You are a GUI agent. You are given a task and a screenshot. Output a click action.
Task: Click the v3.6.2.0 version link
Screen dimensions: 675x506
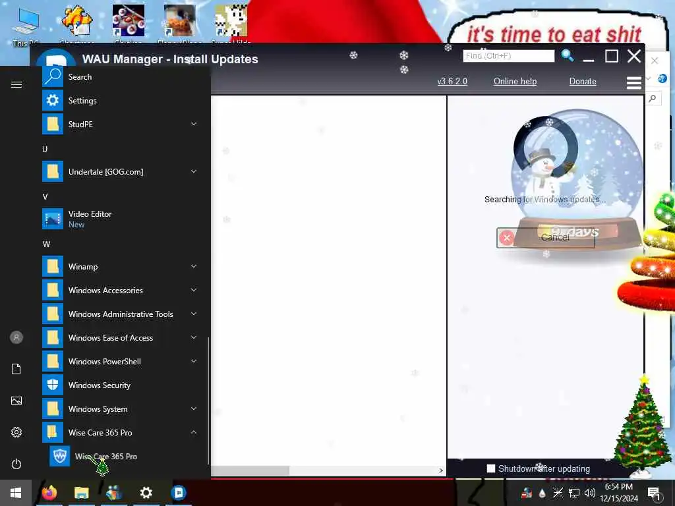[x=452, y=81]
